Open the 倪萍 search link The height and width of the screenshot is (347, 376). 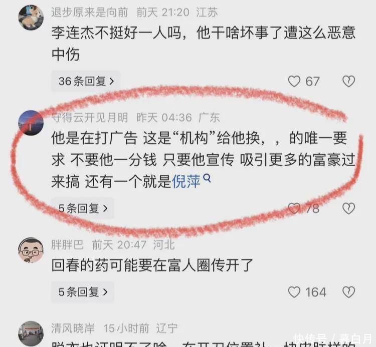[186, 181]
